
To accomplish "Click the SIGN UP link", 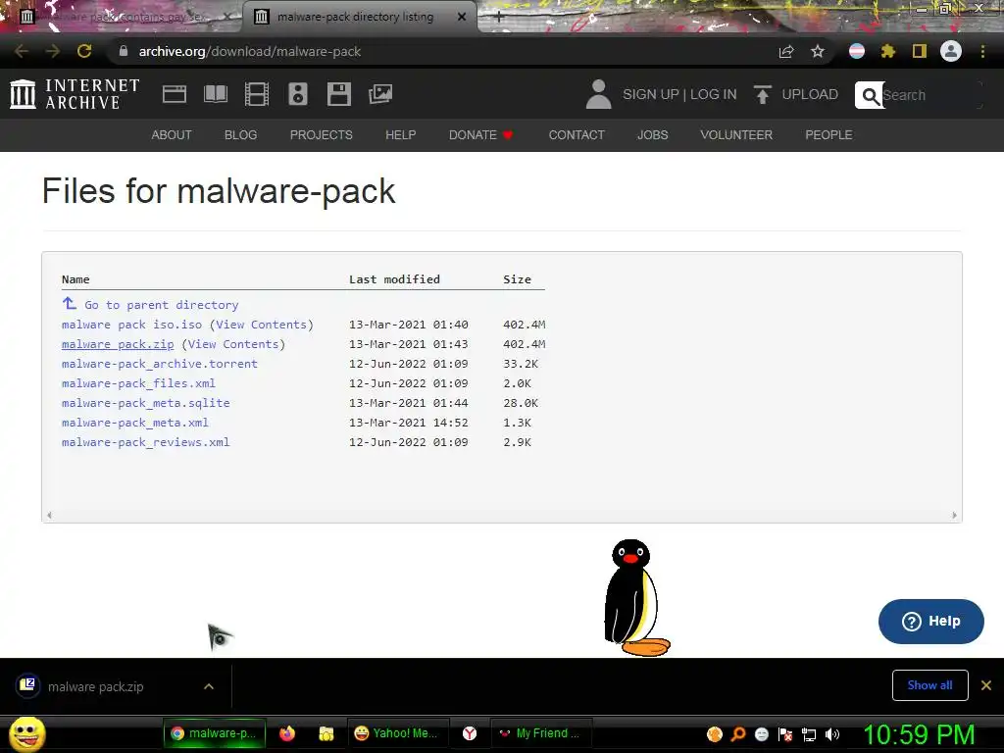I will click(651, 94).
